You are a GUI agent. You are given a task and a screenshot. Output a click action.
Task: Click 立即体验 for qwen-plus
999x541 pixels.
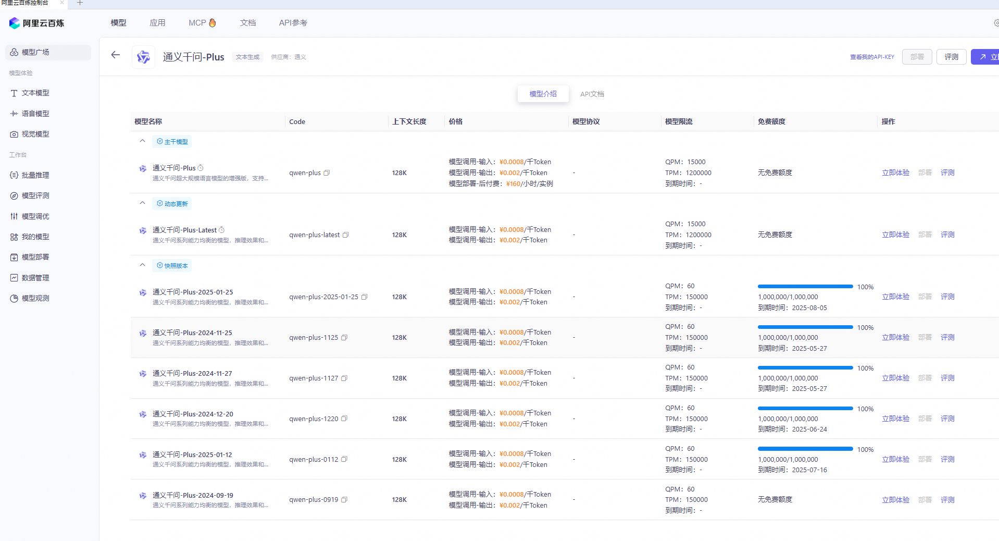coord(895,173)
